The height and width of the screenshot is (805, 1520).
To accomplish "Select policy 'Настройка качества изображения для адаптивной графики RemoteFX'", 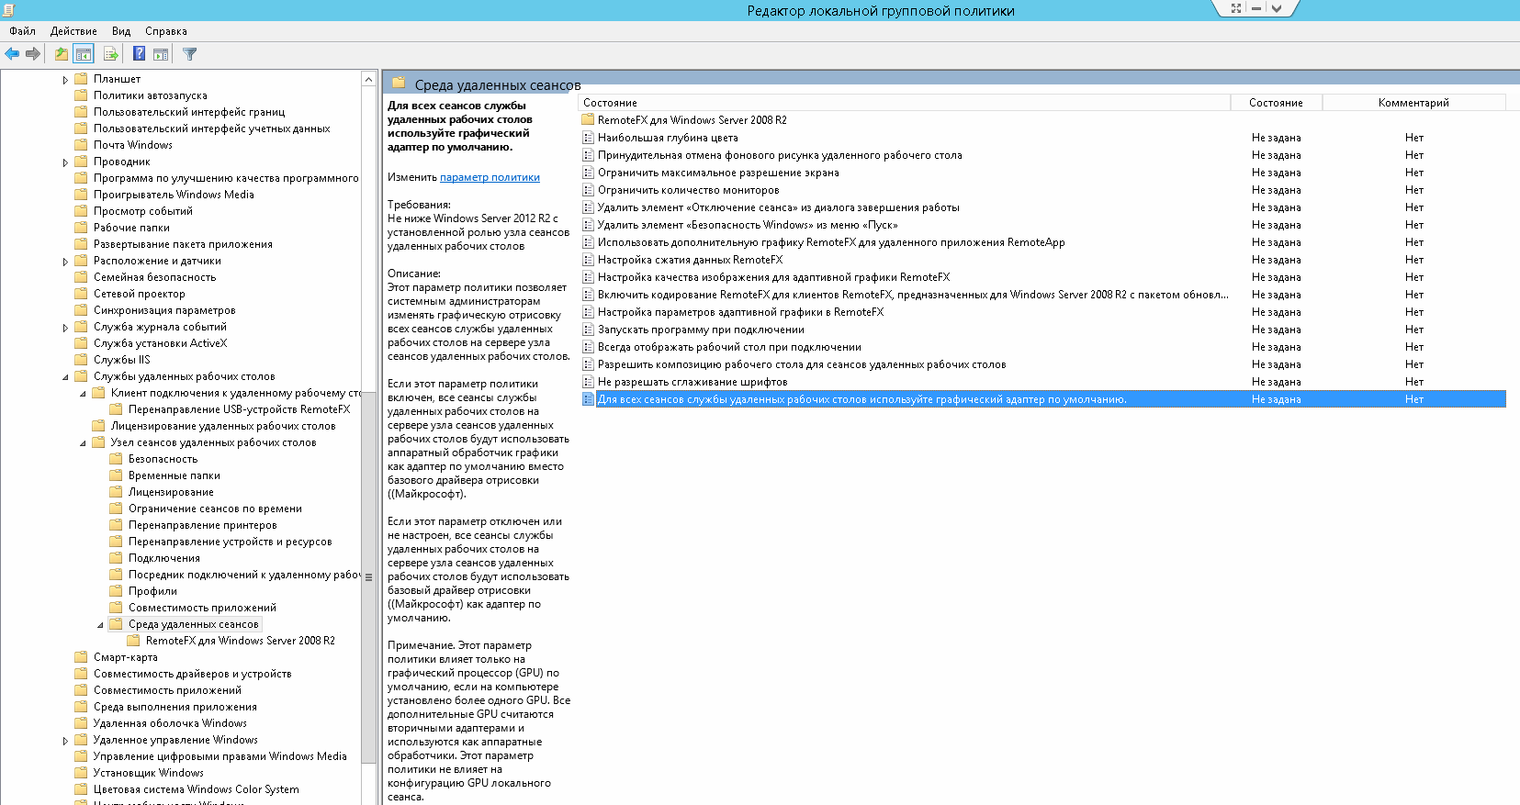I will (x=773, y=277).
